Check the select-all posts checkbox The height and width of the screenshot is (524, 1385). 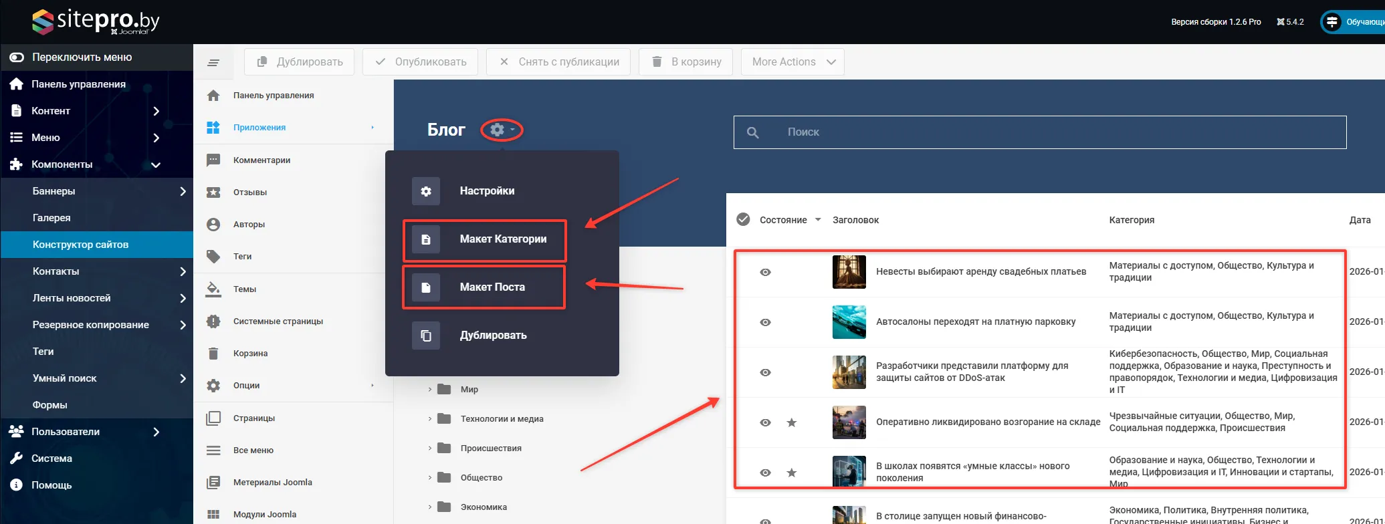pyautogui.click(x=743, y=220)
